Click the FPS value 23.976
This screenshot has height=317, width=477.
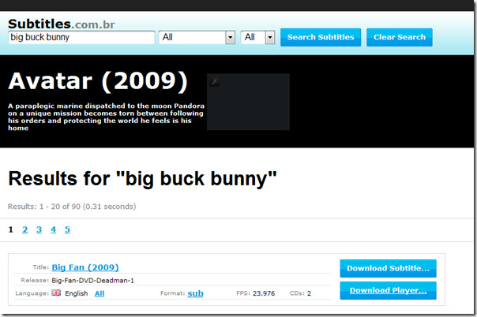coord(264,293)
